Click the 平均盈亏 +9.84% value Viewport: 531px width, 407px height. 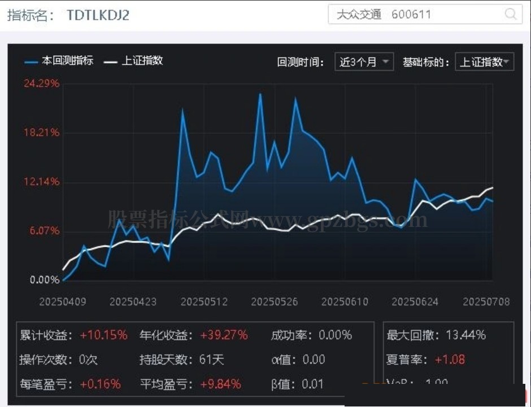click(x=220, y=384)
